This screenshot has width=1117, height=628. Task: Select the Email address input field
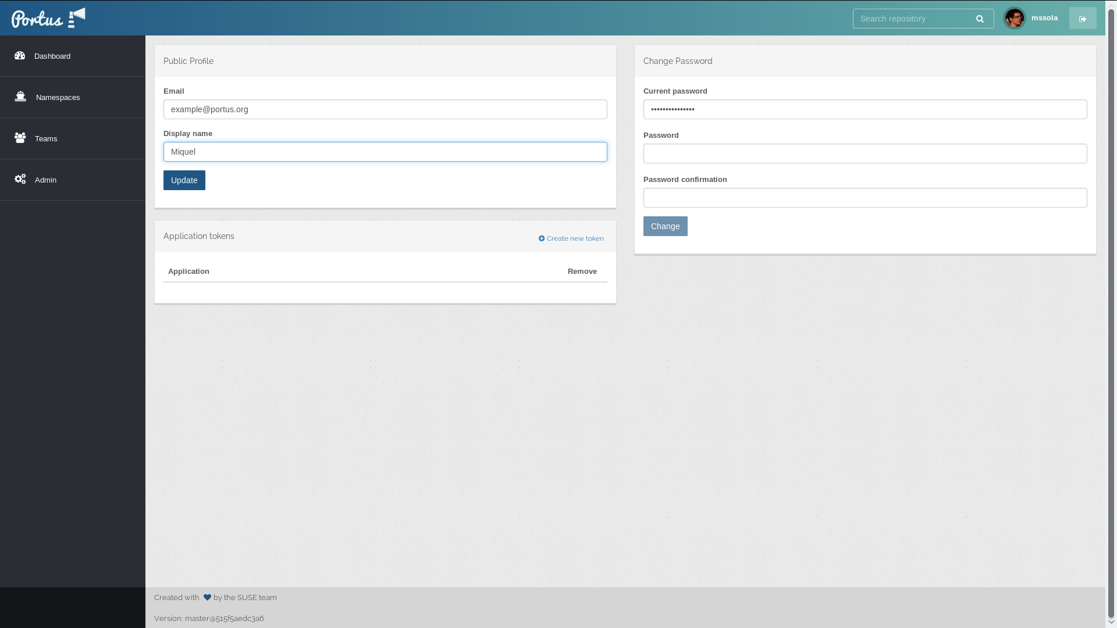[x=385, y=109]
